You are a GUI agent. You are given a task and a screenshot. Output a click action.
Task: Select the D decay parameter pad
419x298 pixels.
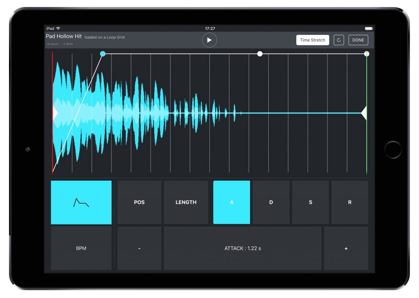click(x=271, y=202)
